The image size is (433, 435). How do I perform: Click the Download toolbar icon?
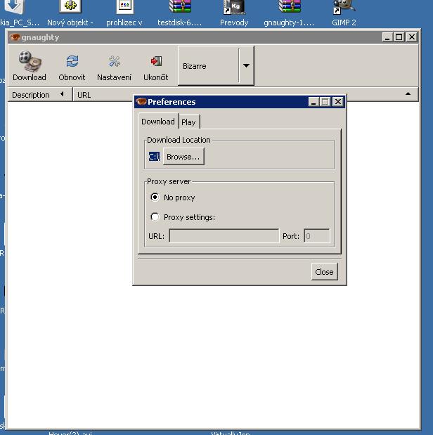(29, 62)
